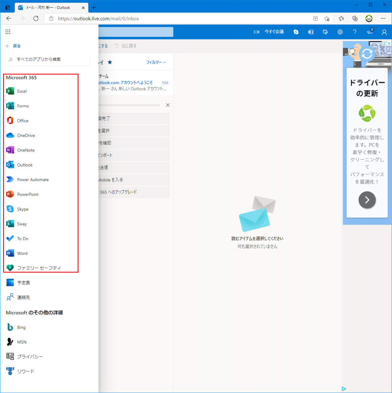
Task: Click the 戻る back link
Action: pos(13,46)
